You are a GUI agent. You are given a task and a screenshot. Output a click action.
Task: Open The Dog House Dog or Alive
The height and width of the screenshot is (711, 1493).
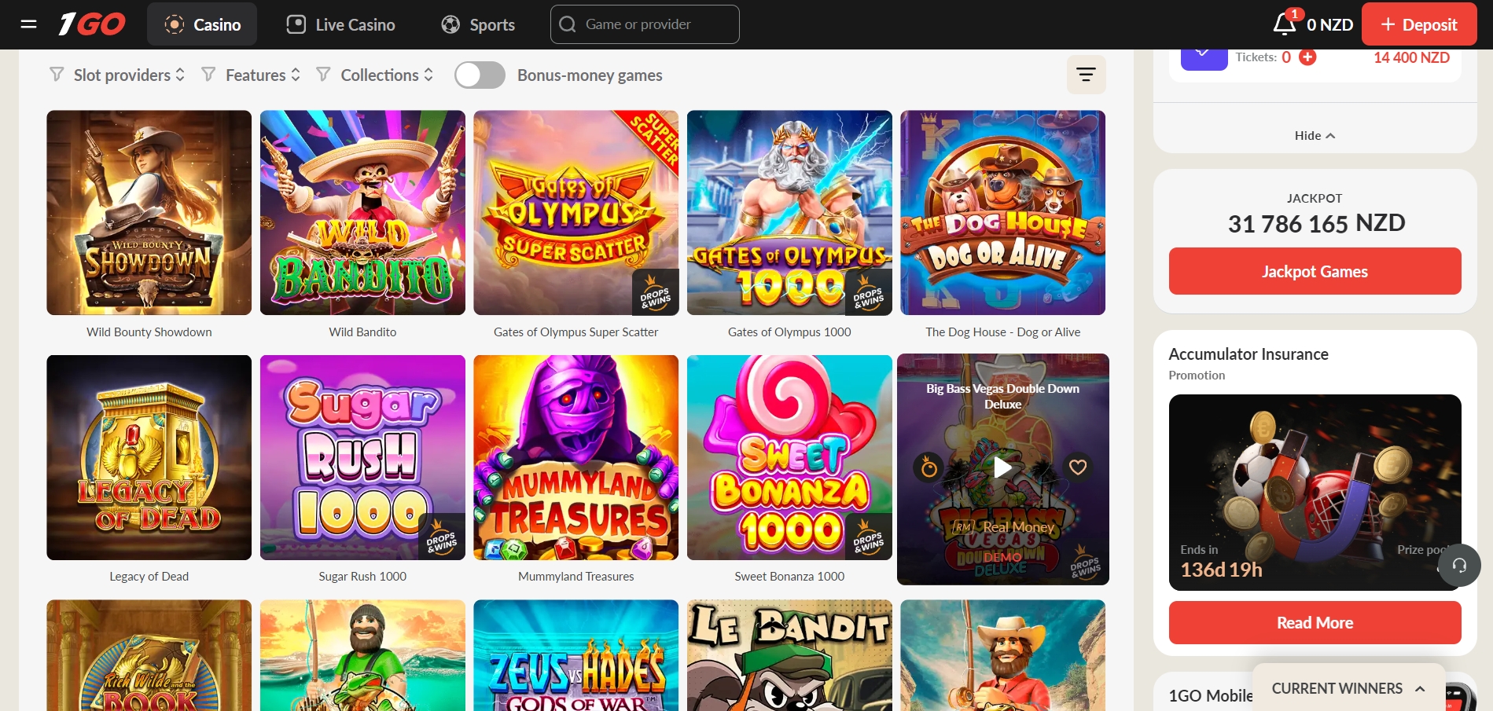pos(1003,213)
